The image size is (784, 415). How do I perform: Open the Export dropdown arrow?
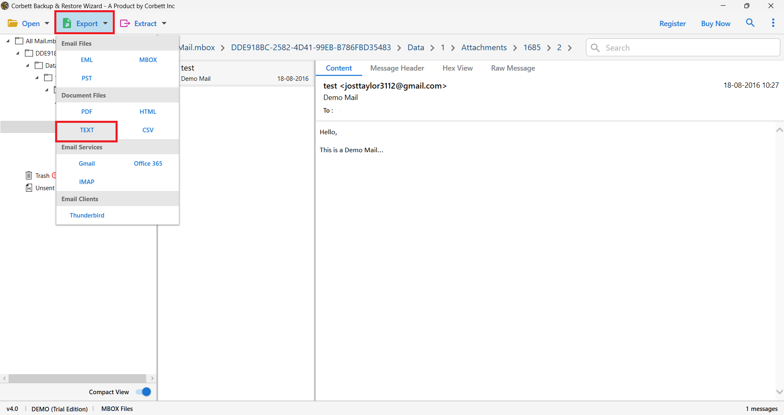105,23
